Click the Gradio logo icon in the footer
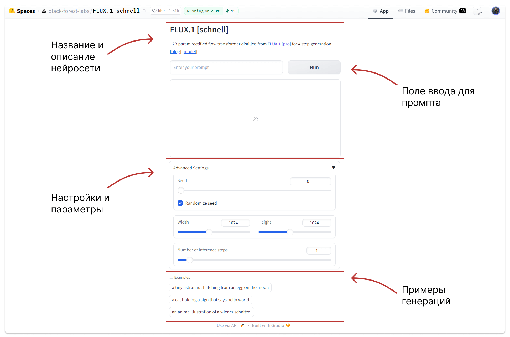Screen dimensions: 510x337 click(288, 325)
